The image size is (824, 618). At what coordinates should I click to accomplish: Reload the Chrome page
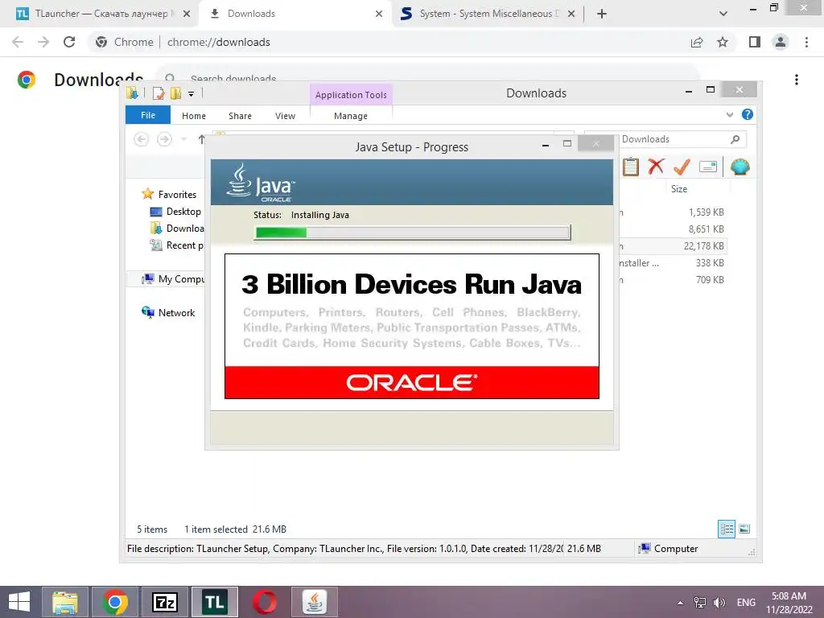point(69,42)
